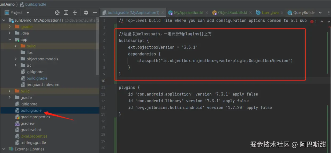331x153 pixels.
Task: Select settings.gradle file
Action: (33, 143)
